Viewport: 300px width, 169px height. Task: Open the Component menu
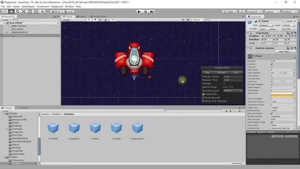coord(43,7)
